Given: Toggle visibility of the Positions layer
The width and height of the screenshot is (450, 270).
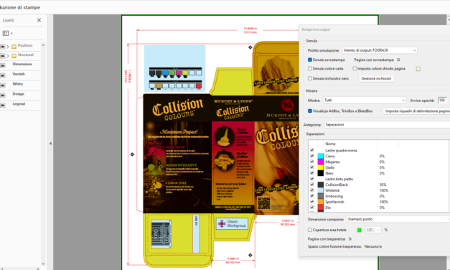Looking at the screenshot, I should coord(3,46).
